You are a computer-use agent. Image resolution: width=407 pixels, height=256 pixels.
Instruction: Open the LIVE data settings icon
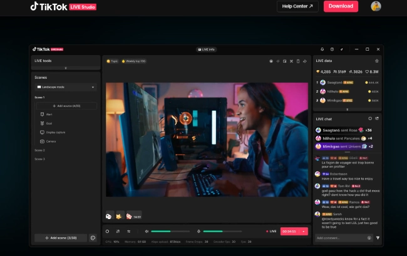point(376,61)
